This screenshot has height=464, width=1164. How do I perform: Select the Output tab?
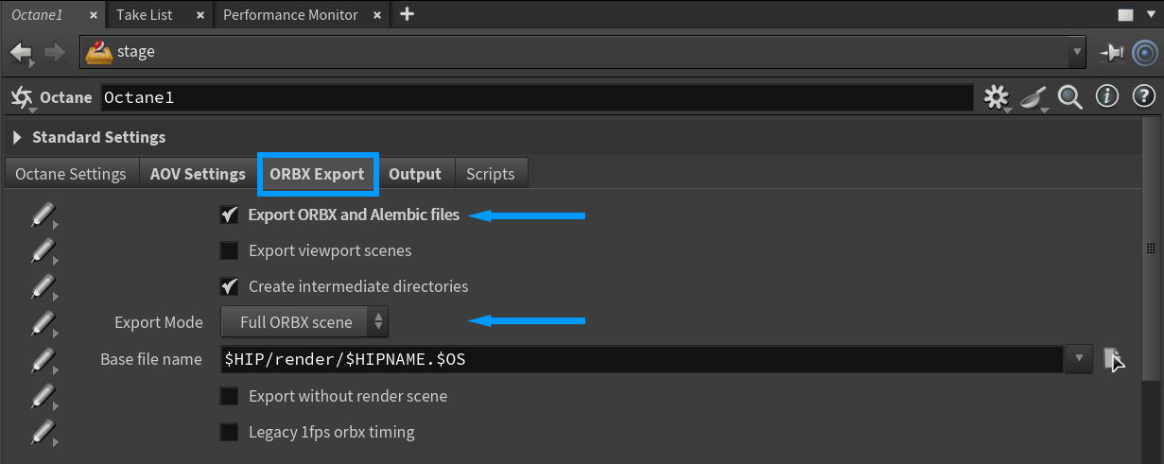pos(415,174)
